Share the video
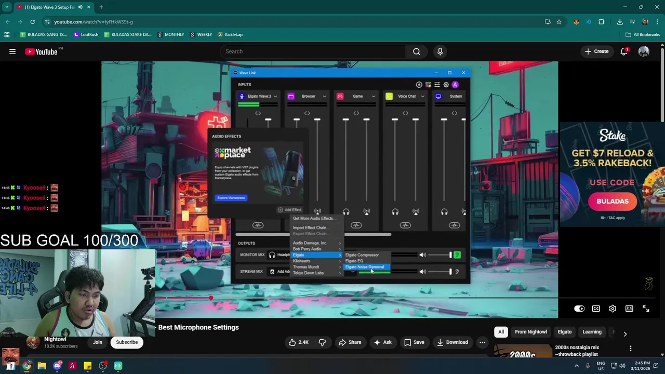 (350, 342)
